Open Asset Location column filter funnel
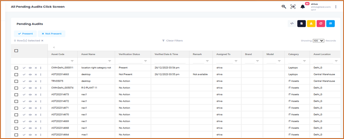 coord(336,61)
